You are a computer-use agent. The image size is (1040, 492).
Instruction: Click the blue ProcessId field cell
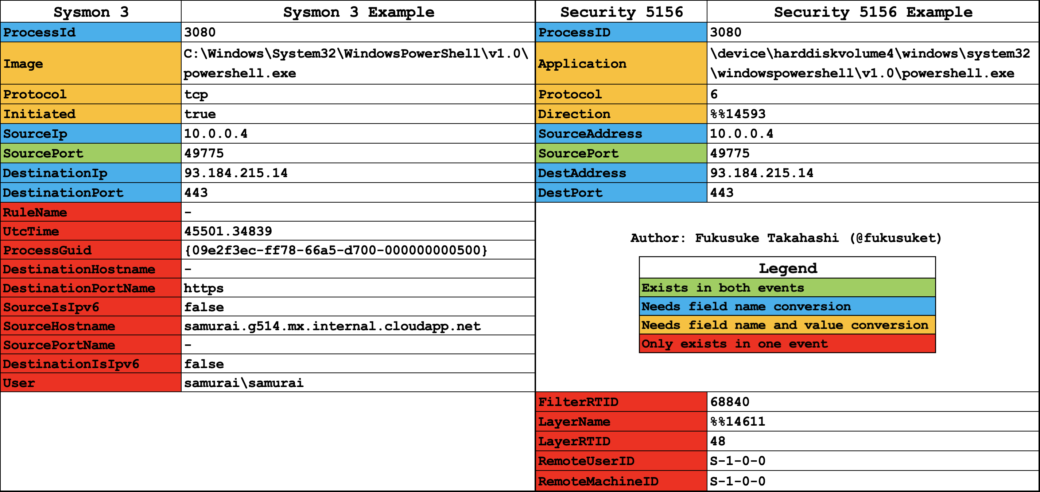tap(91, 32)
